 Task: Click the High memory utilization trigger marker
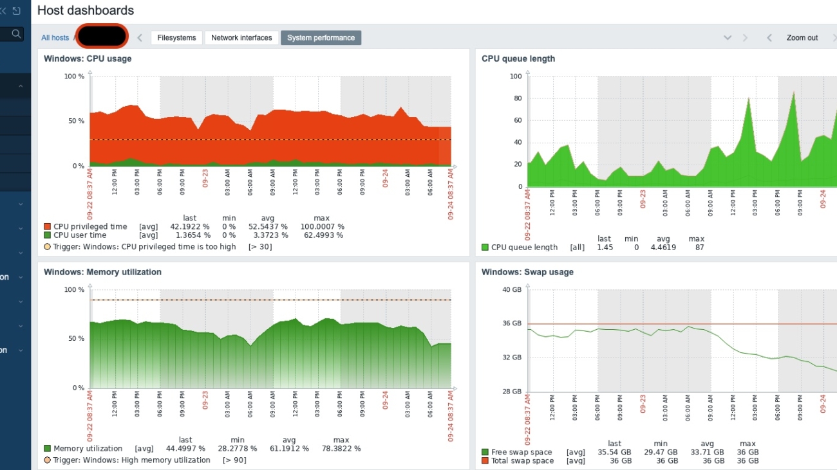[47, 460]
